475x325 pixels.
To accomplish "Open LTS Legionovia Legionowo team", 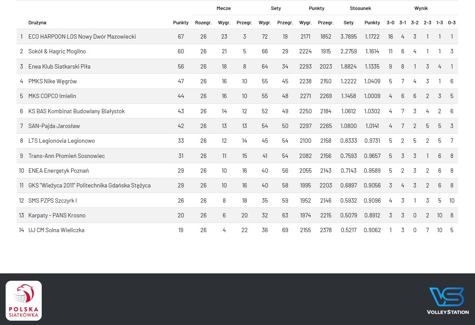I will tap(61, 141).
